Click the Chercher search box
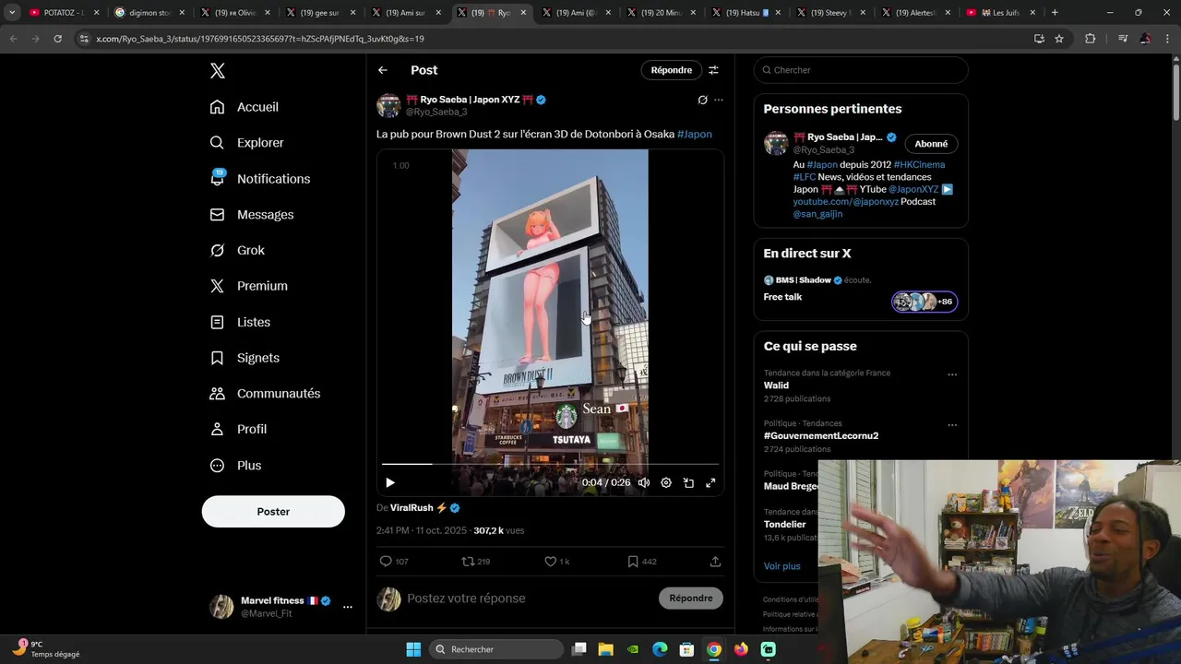 (x=861, y=70)
